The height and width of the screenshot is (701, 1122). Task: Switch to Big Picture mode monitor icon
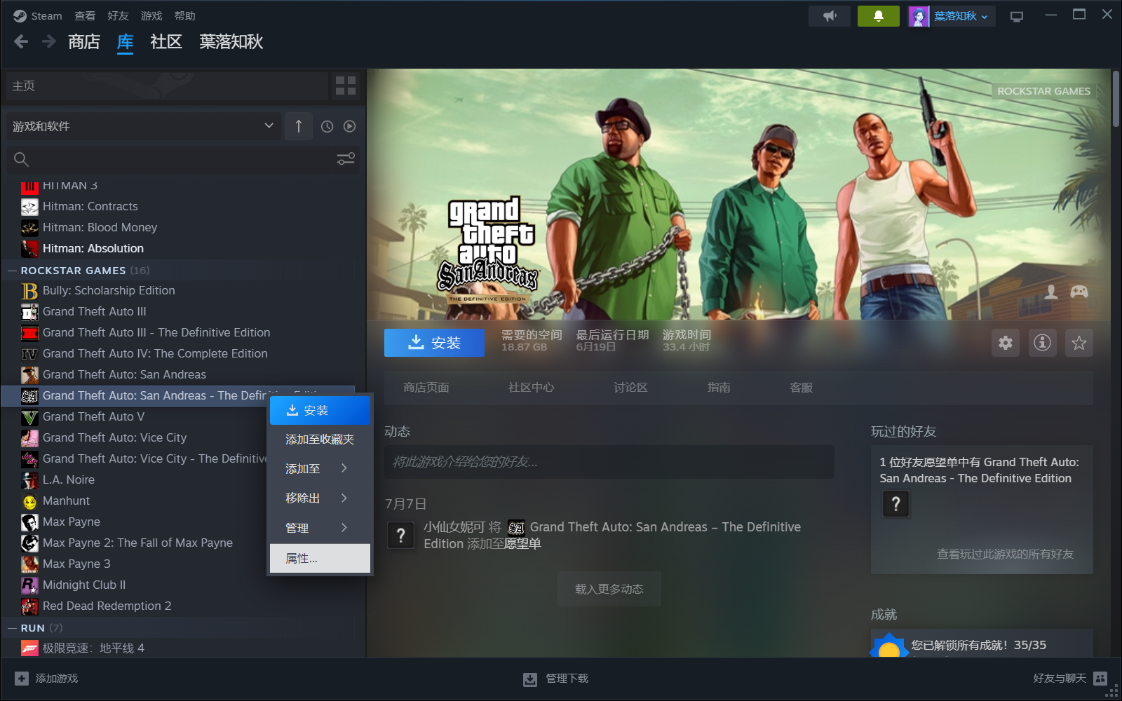[x=1016, y=16]
